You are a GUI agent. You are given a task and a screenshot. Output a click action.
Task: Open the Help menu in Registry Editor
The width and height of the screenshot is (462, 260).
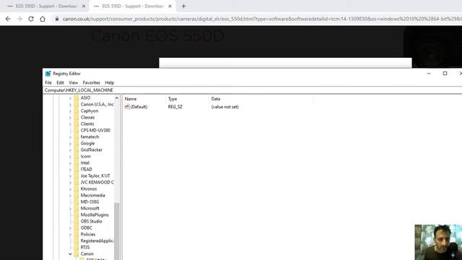(x=109, y=83)
